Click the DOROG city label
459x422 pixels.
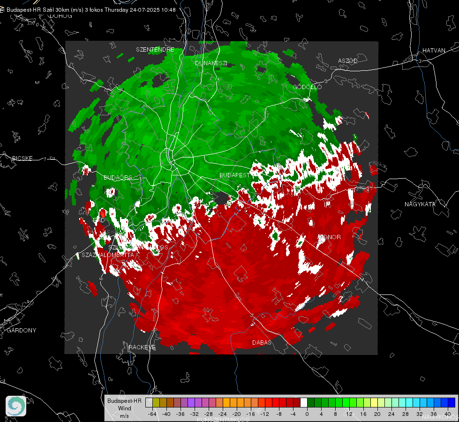click(x=61, y=16)
